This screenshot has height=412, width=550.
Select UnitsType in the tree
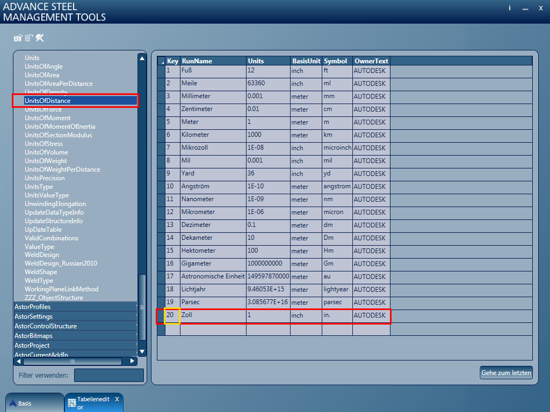tap(39, 187)
